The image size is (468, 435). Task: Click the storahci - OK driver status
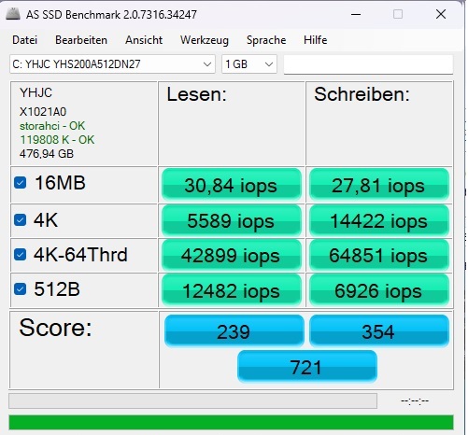tap(52, 126)
